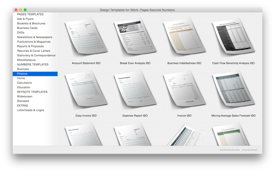Image resolution: width=275 pixels, height=172 pixels.
Task: Close the window with the red button
Action: pos(16,10)
